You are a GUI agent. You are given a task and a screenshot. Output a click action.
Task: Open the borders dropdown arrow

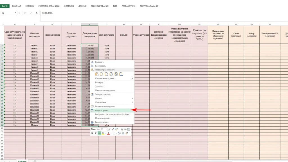click(117, 133)
